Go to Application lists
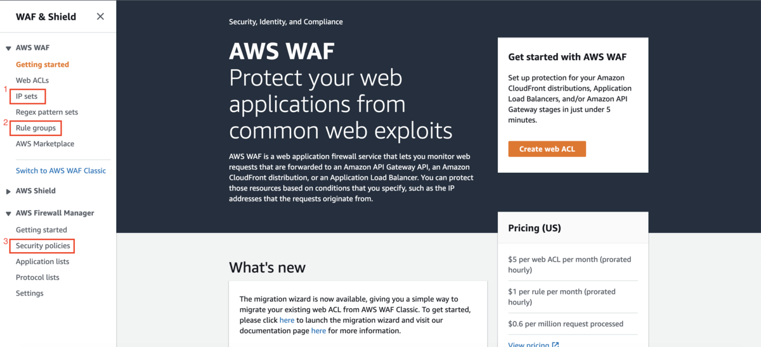This screenshot has width=761, height=347. click(42, 262)
